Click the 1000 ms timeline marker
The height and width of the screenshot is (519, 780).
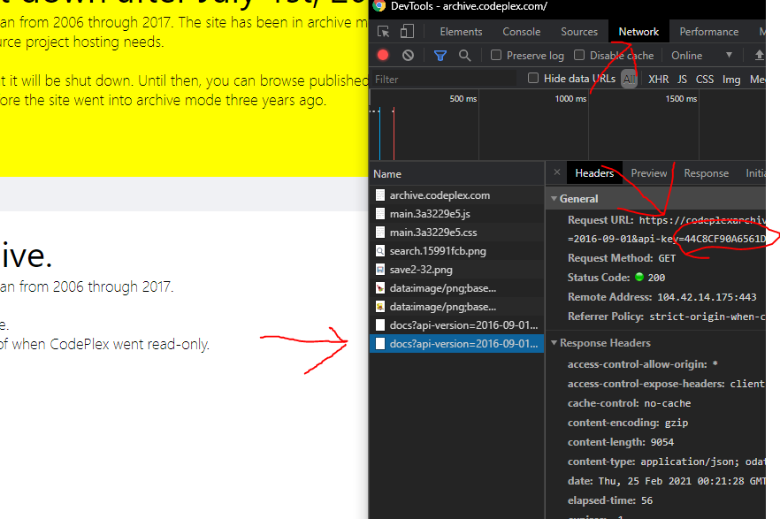click(x=570, y=99)
